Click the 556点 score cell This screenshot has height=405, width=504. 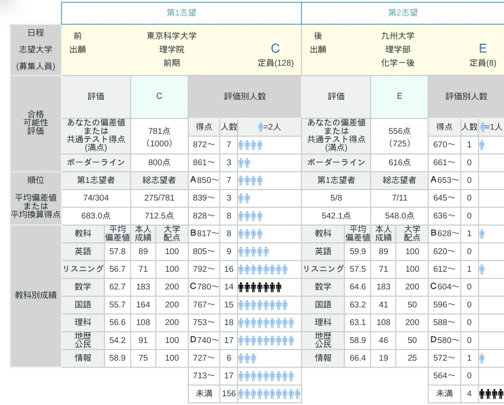coord(399,137)
